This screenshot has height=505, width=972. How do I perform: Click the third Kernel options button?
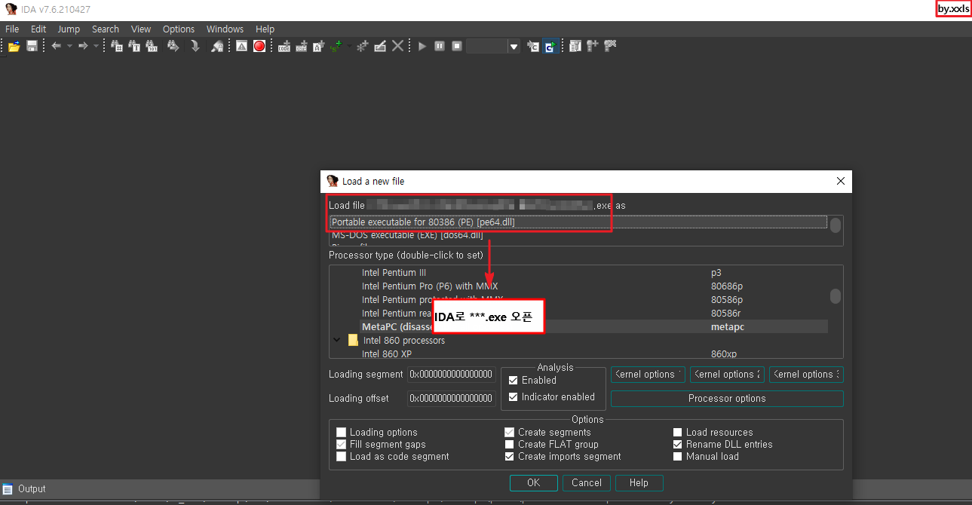[806, 375]
